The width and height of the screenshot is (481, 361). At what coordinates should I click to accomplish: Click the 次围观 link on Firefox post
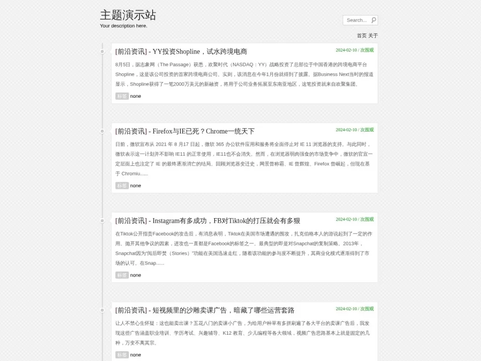pyautogui.click(x=367, y=130)
